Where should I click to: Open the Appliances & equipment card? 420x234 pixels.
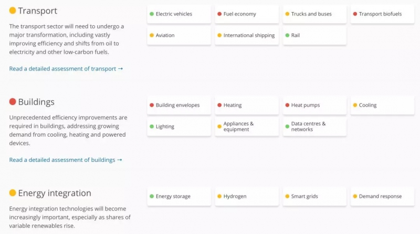pyautogui.click(x=246, y=127)
